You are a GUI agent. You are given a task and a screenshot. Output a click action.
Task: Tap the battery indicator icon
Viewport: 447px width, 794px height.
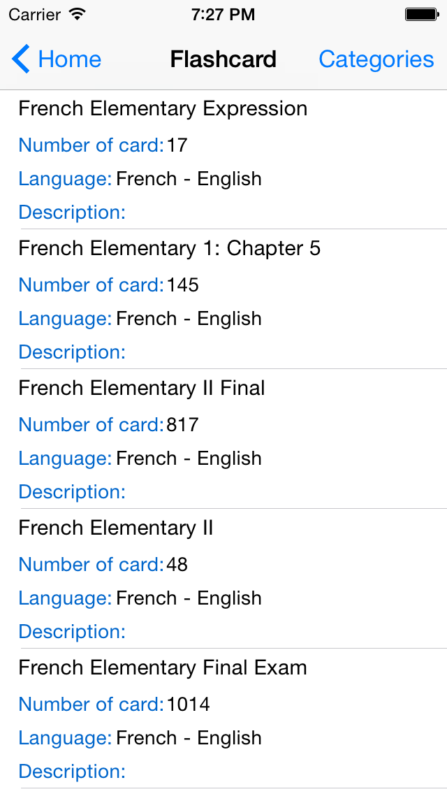(422, 13)
